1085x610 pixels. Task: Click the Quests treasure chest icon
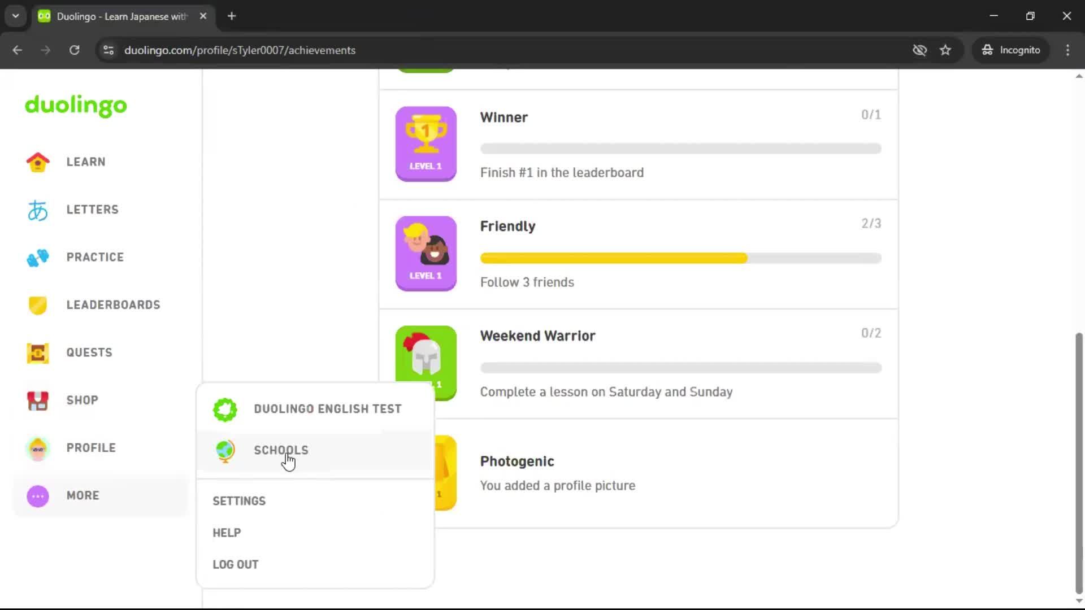(37, 352)
